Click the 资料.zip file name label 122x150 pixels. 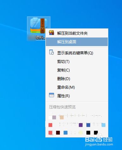click(40, 37)
